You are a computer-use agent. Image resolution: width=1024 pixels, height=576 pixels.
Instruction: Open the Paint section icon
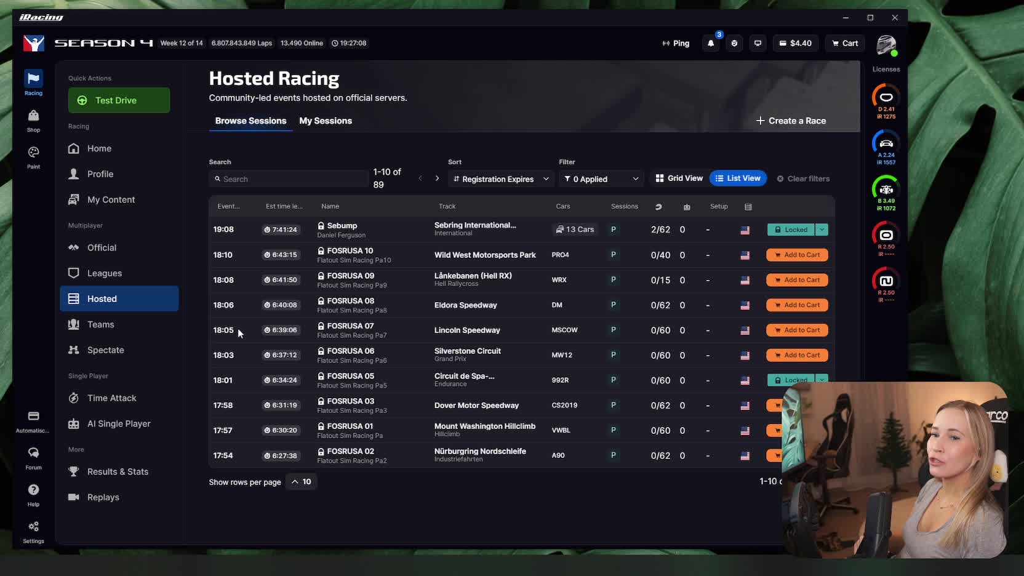33,158
